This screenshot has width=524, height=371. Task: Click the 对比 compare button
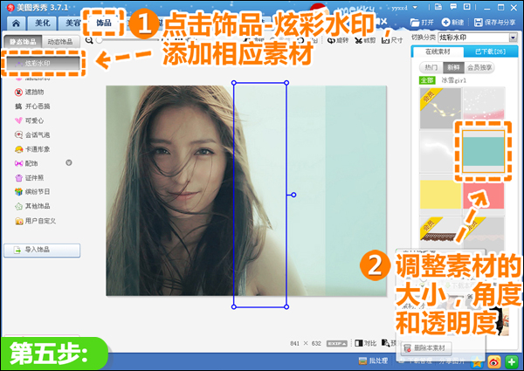pyautogui.click(x=365, y=343)
